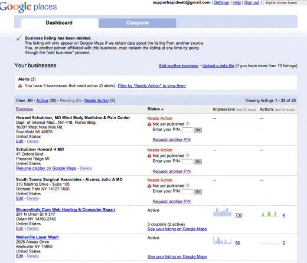Screen dimensions: 307x263
Task: Click the Actions column header text
Action: click(267, 109)
